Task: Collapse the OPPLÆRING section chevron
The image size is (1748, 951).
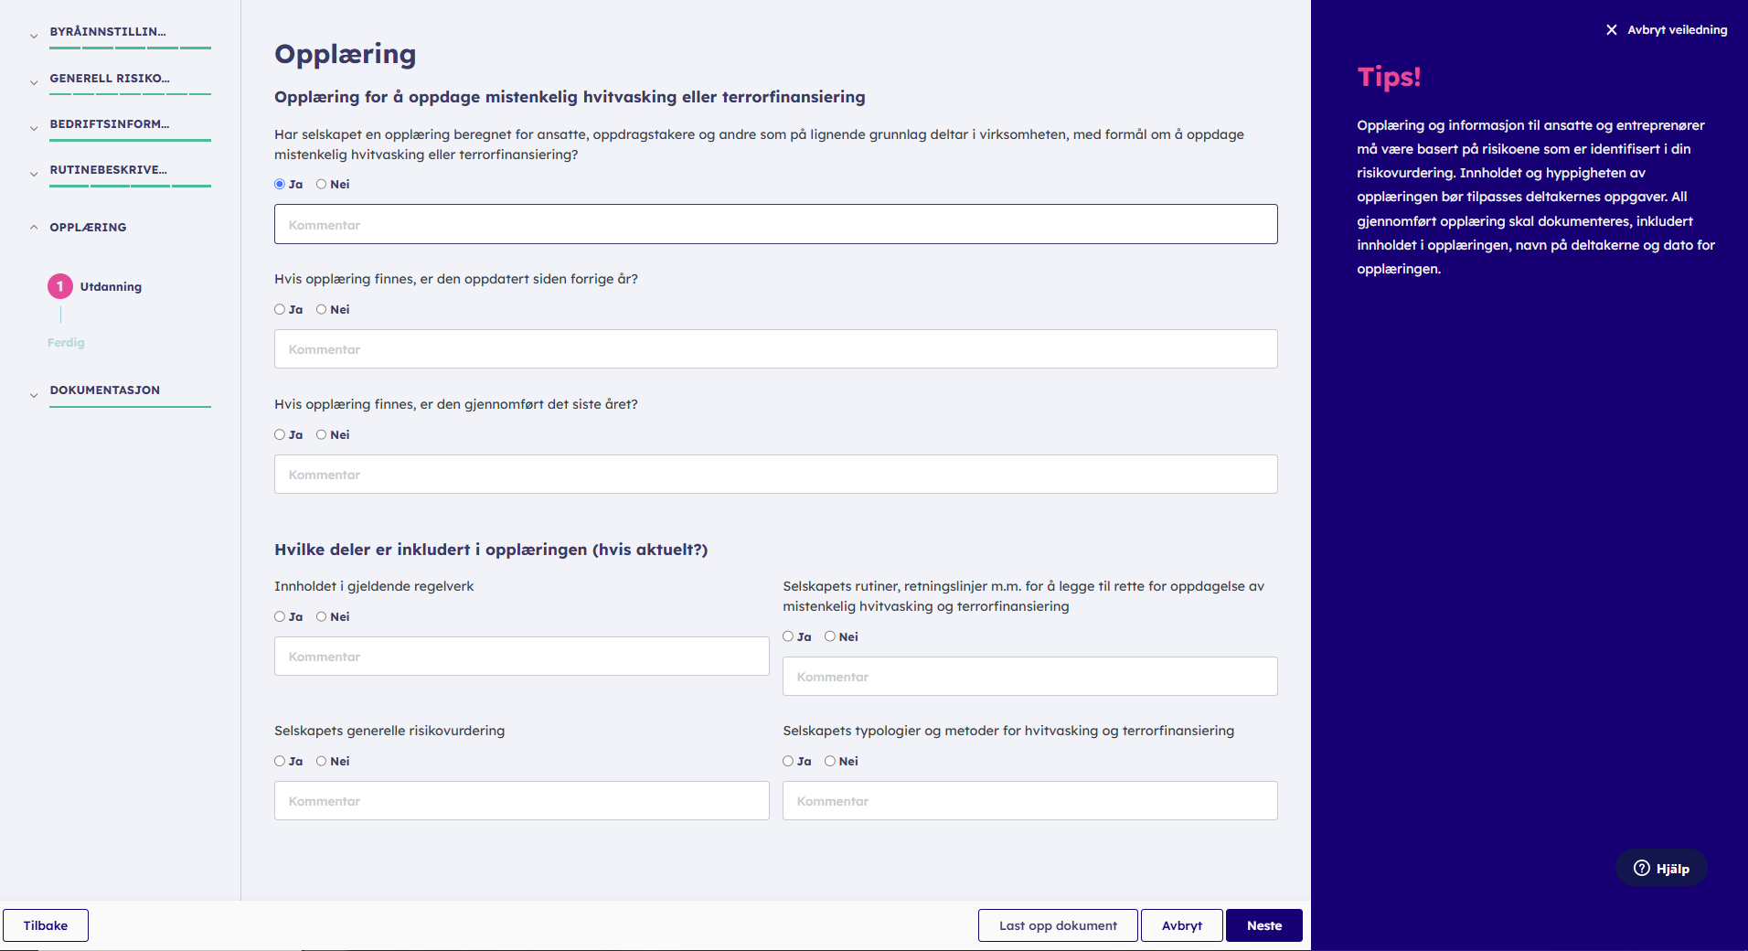Action: [x=34, y=227]
